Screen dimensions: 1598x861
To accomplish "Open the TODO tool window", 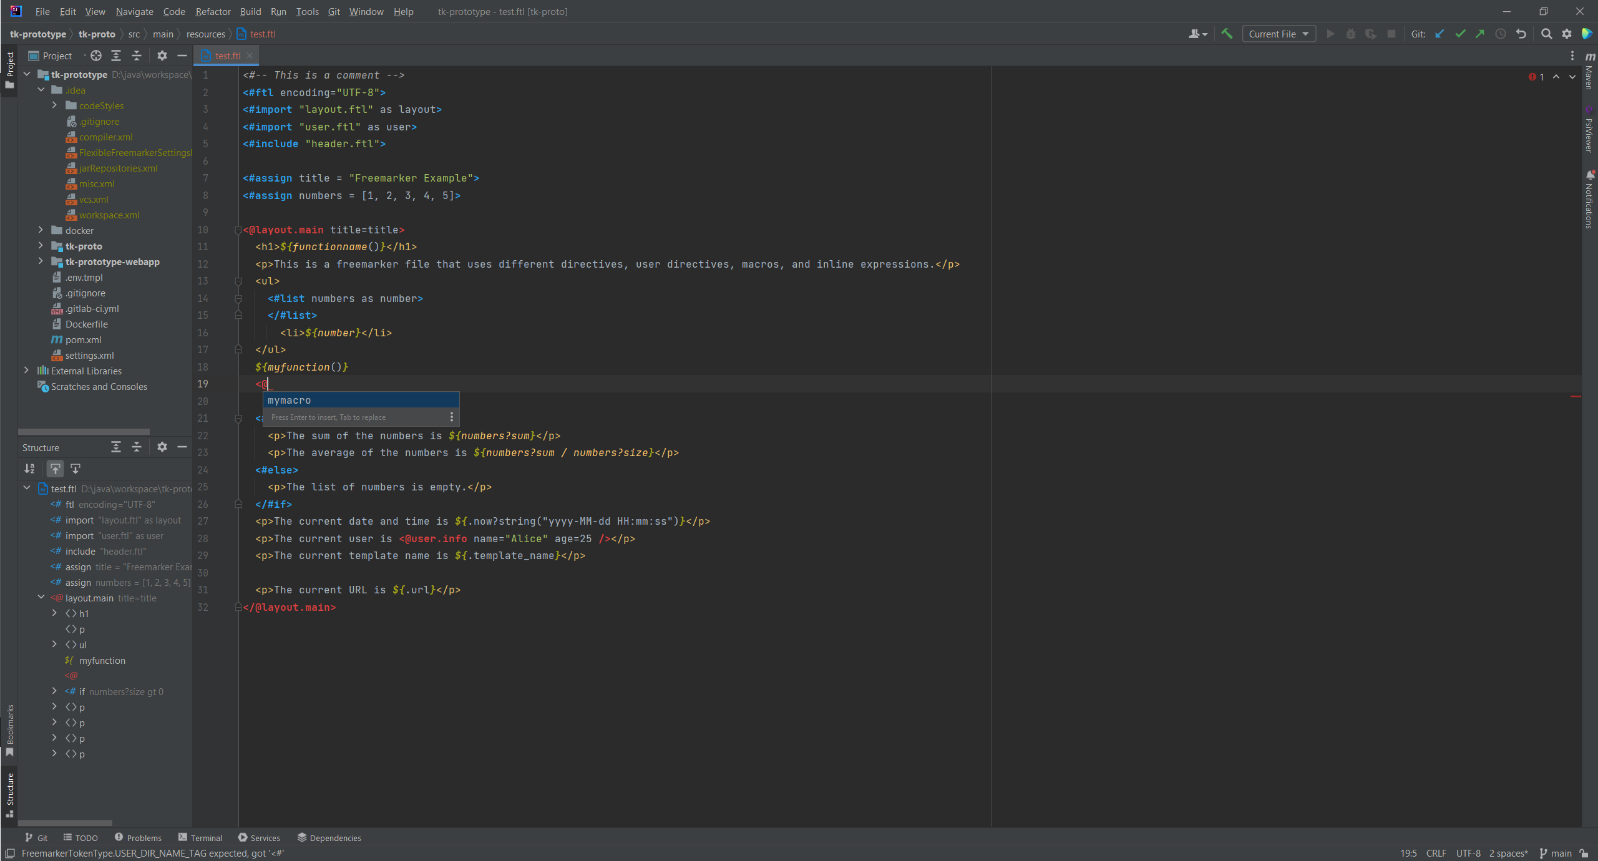I will tap(80, 837).
